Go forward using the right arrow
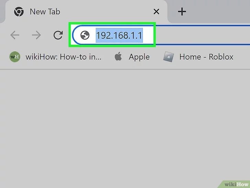250x188 pixels. click(36, 35)
